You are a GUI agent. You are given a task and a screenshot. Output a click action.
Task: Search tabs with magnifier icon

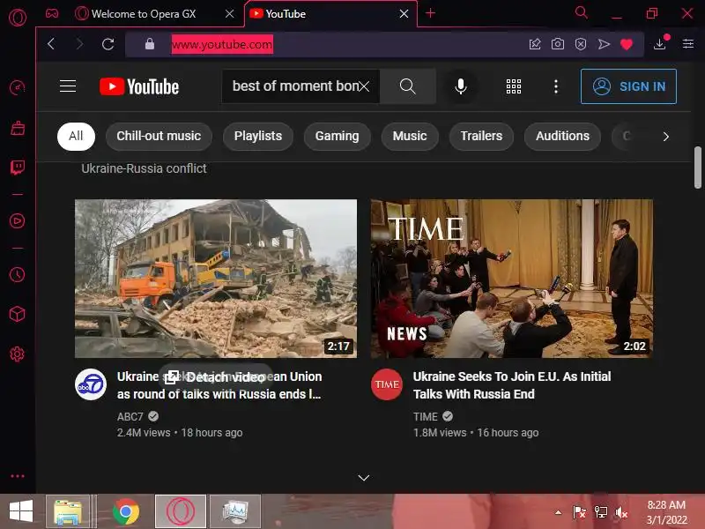pyautogui.click(x=581, y=13)
